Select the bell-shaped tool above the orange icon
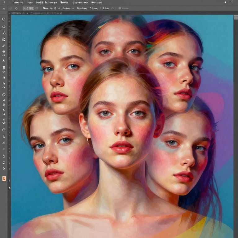Screen dimensions: 238x238 pyautogui.click(x=4, y=168)
